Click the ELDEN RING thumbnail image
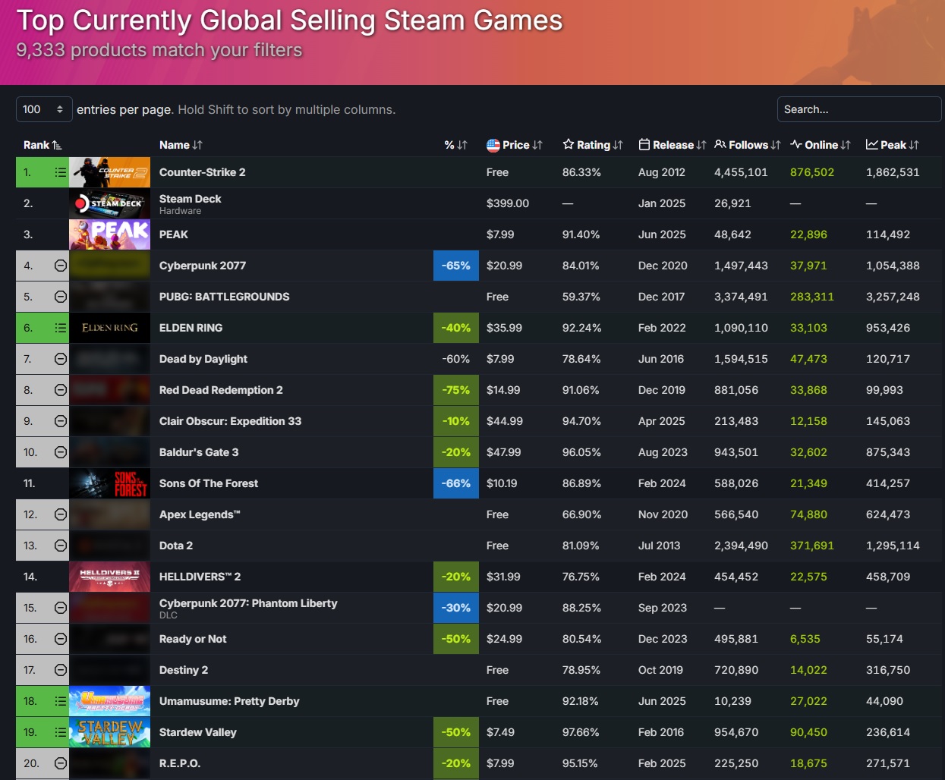The height and width of the screenshot is (780, 945). point(109,328)
